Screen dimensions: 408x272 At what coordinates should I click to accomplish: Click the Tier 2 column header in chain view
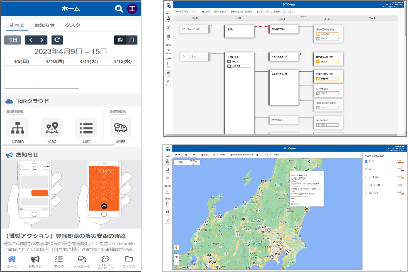tap(372, 18)
